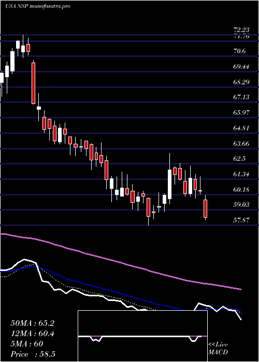The width and height of the screenshot is (259, 362).
Task: Click the 'USA NSP munafasutra.pro' title text
Action: click(38, 6)
